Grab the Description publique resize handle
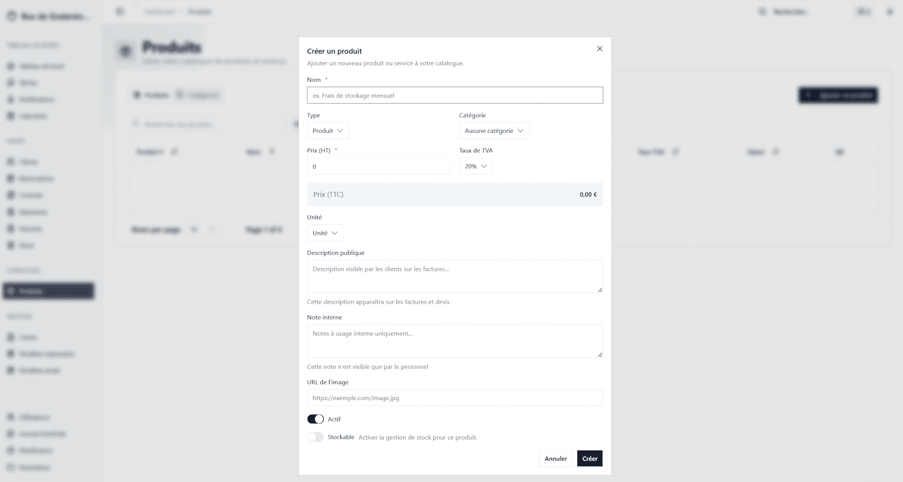 point(600,290)
